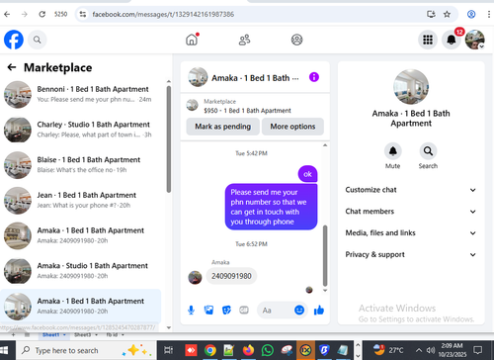Image resolution: width=494 pixels, height=360 pixels.
Task: Expand the Chat members section
Action: point(411,212)
